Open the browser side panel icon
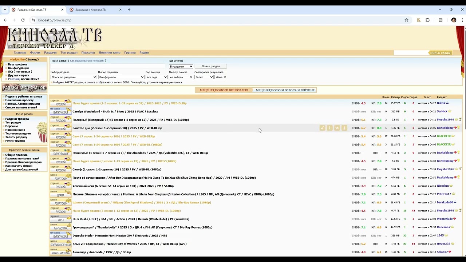Image resolution: width=466 pixels, height=262 pixels. tap(441, 20)
